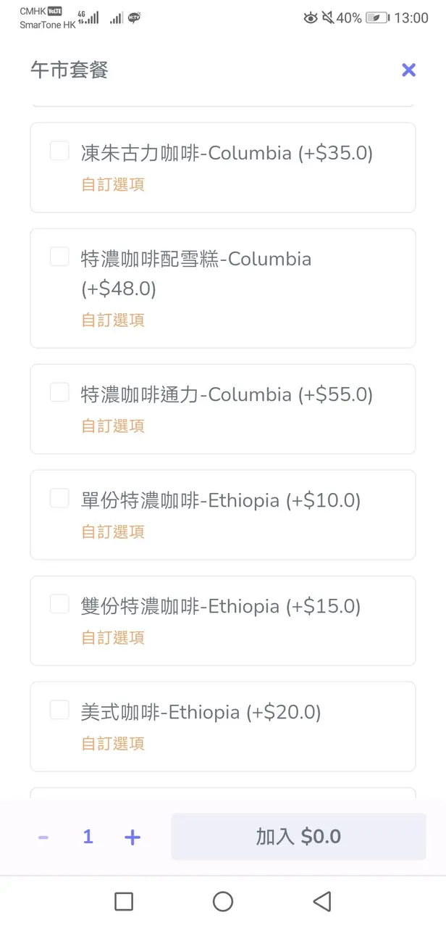The image size is (446, 928).
Task: Tap the Android back triangle icon
Action: click(x=321, y=901)
